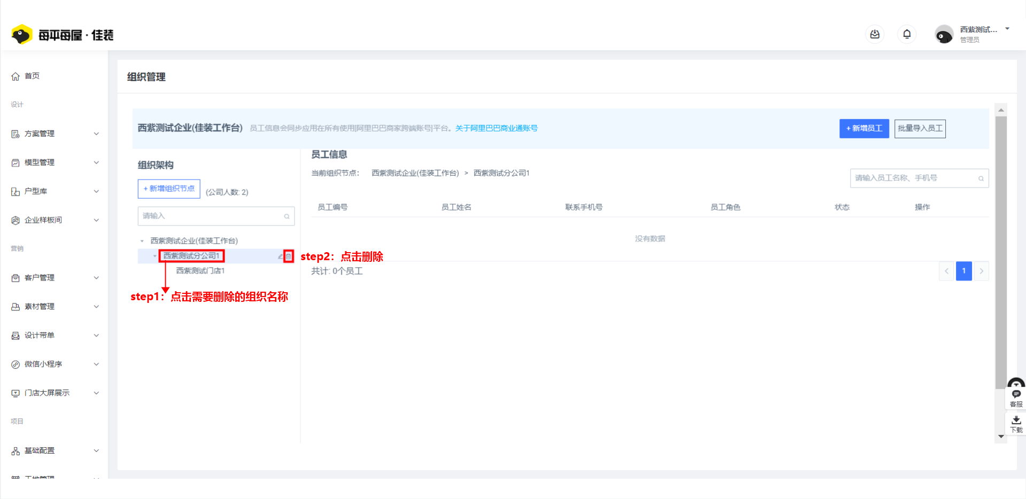Click the 基础配置 sidebar icon

16,451
